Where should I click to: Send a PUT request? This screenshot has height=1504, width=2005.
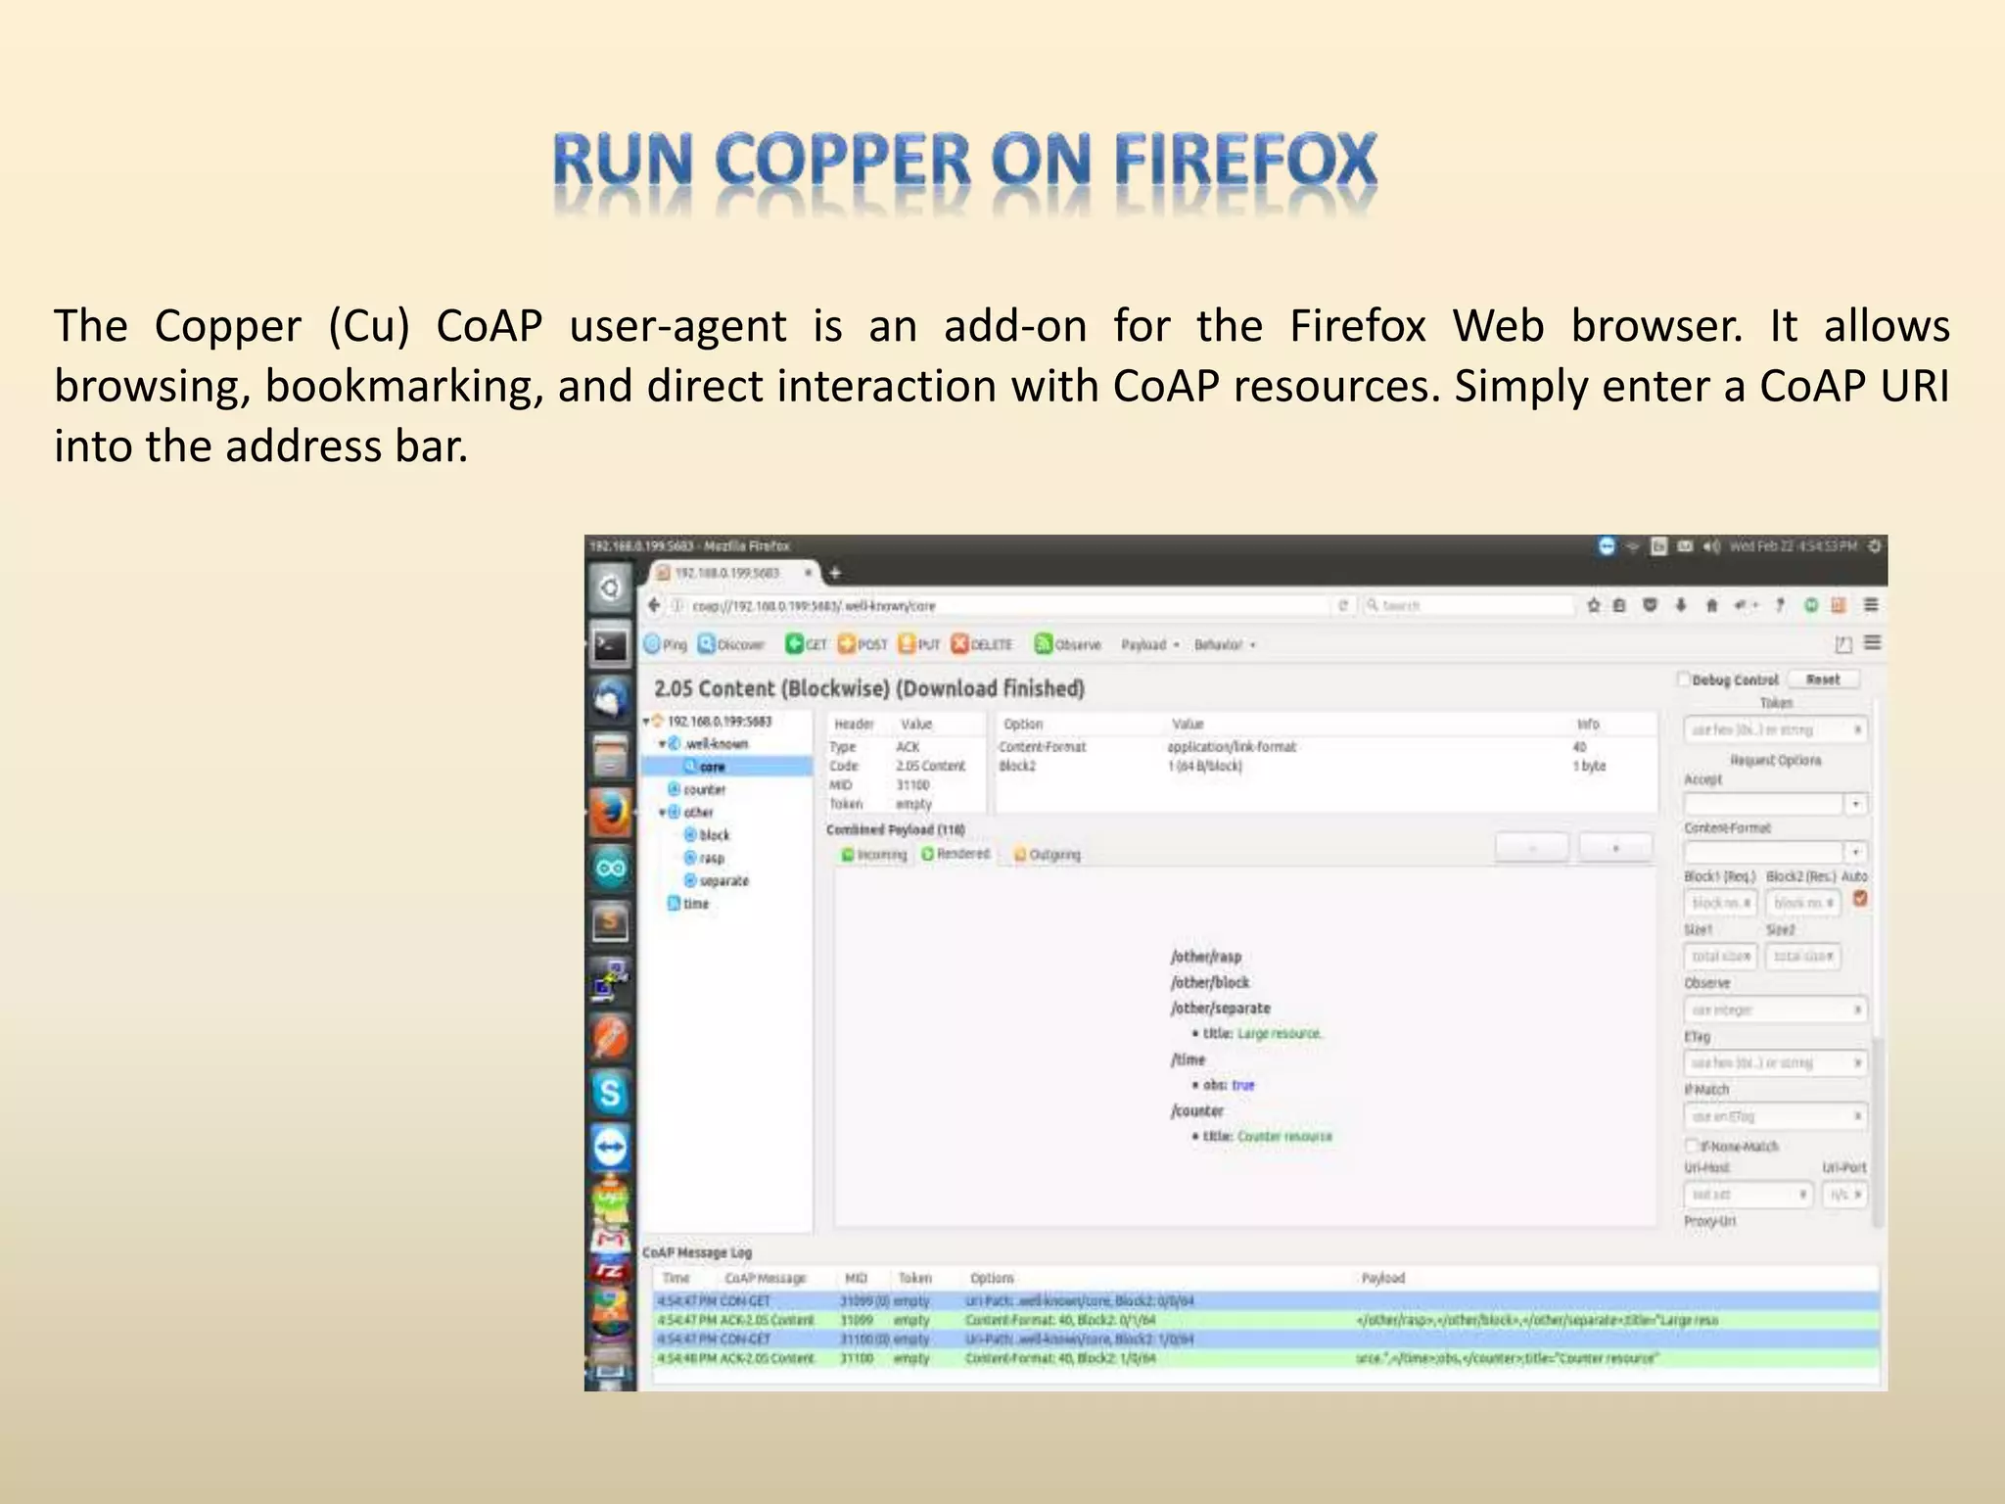[x=919, y=644]
